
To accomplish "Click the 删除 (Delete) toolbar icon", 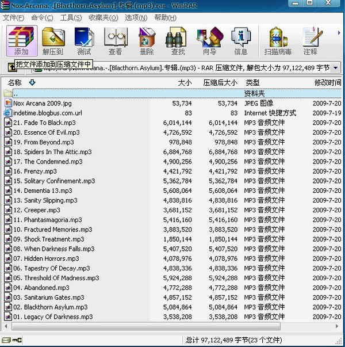I will coord(147,41).
